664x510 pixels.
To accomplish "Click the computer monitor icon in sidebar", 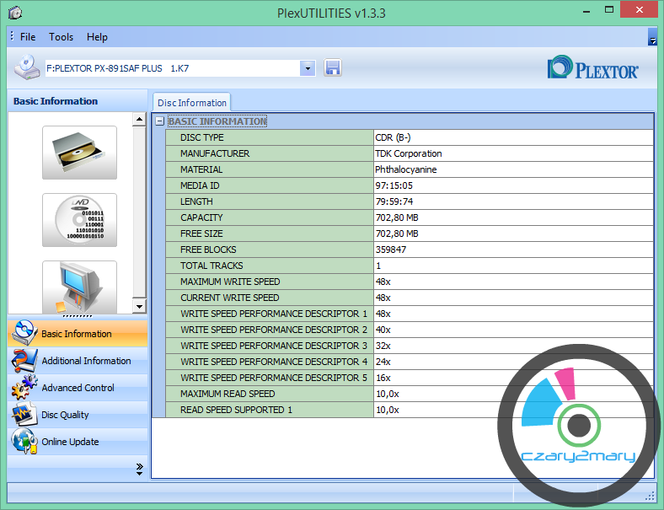I will pyautogui.click(x=79, y=287).
